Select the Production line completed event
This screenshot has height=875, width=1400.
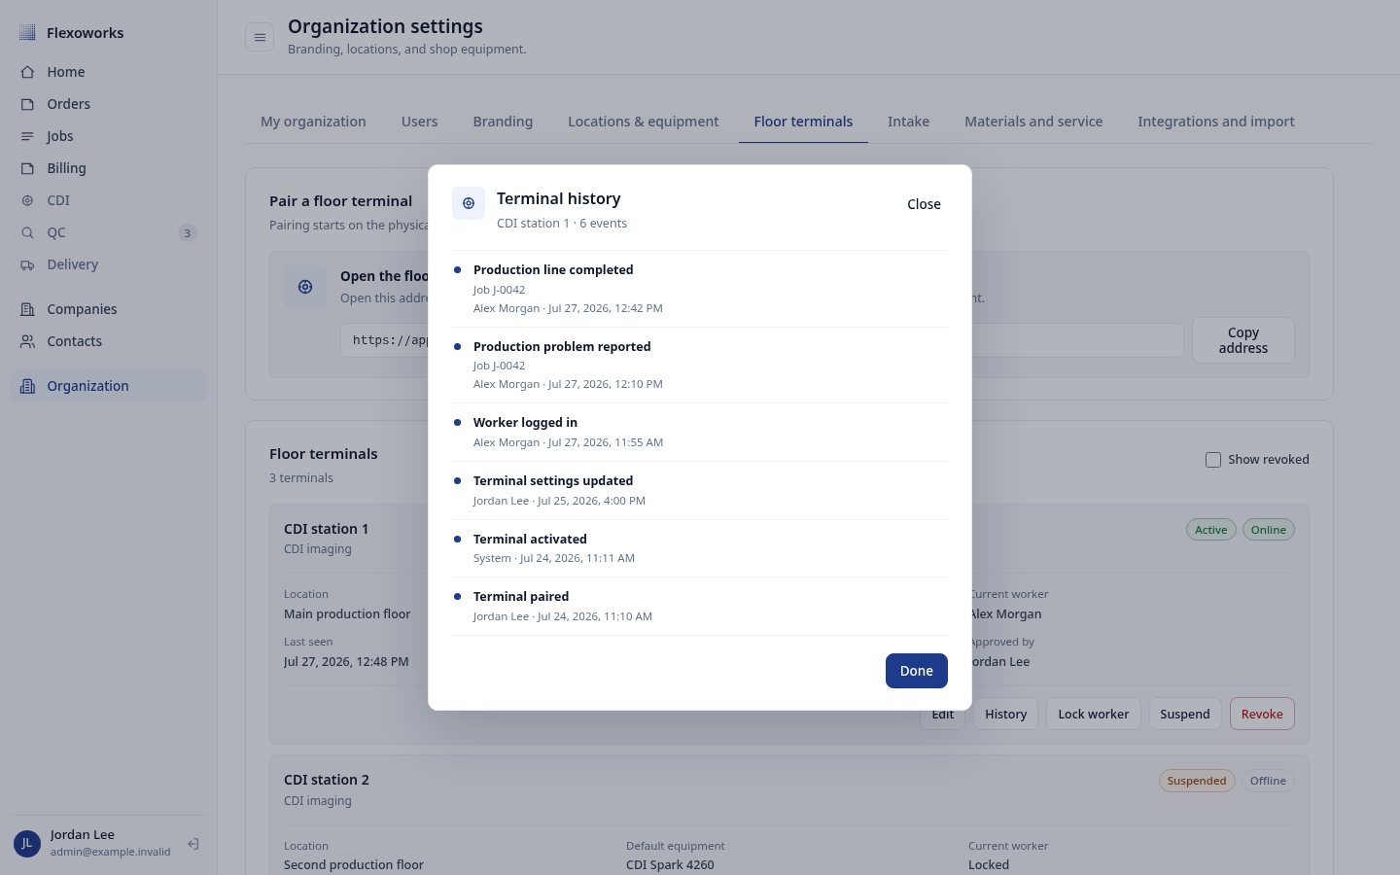(700, 289)
